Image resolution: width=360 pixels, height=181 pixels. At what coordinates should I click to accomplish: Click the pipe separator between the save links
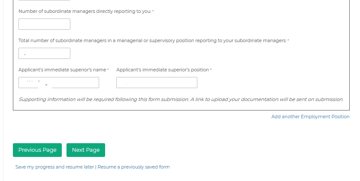[96, 167]
